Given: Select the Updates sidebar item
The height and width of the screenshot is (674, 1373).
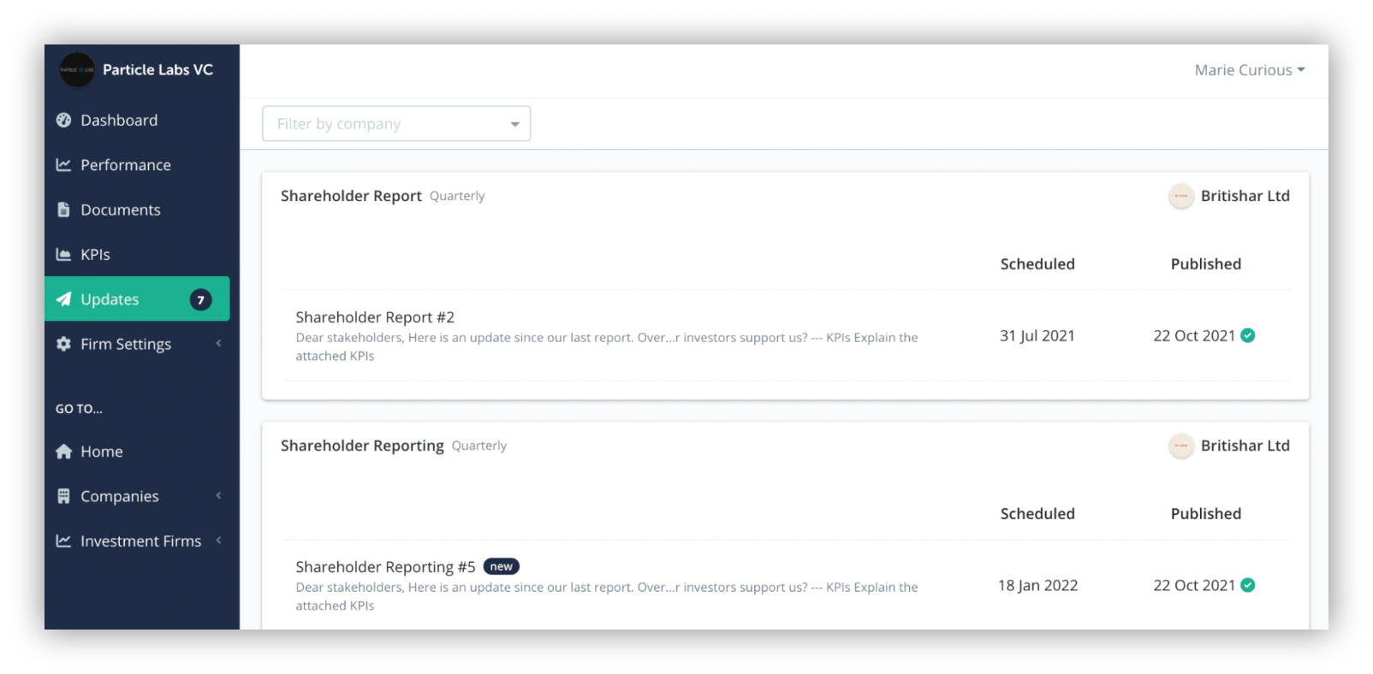Looking at the screenshot, I should click(137, 299).
